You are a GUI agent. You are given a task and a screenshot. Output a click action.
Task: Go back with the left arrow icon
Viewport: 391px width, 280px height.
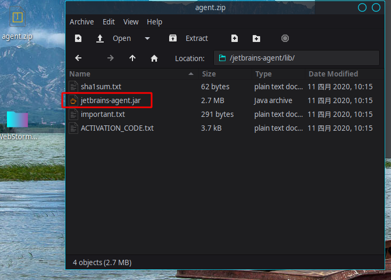point(78,58)
